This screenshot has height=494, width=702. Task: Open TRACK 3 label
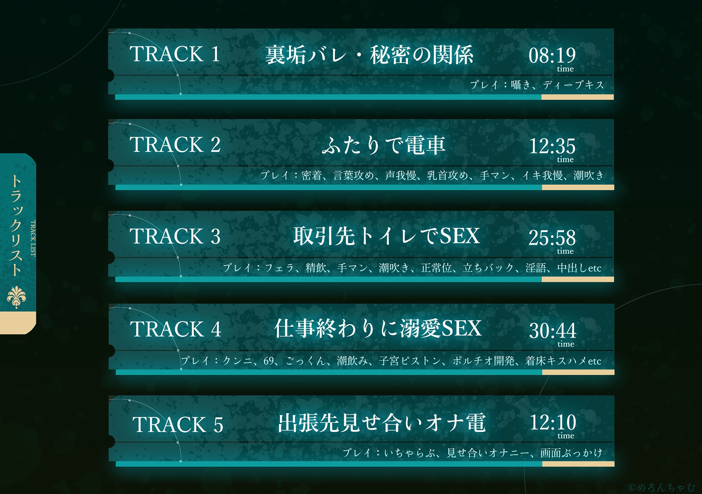point(175,236)
